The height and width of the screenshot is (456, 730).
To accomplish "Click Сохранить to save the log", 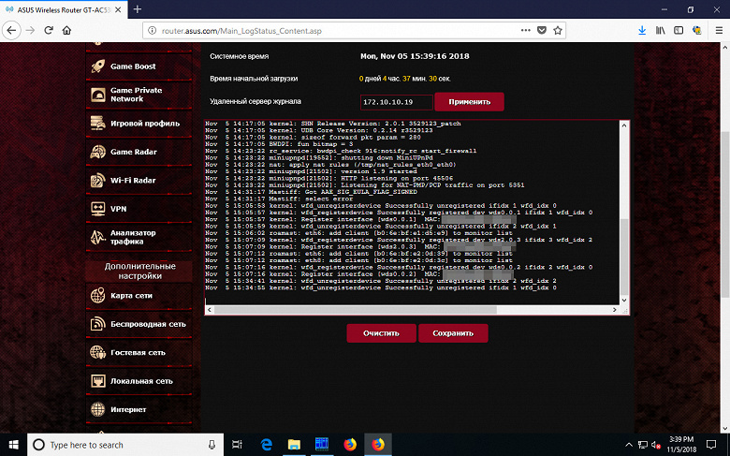I will point(453,333).
